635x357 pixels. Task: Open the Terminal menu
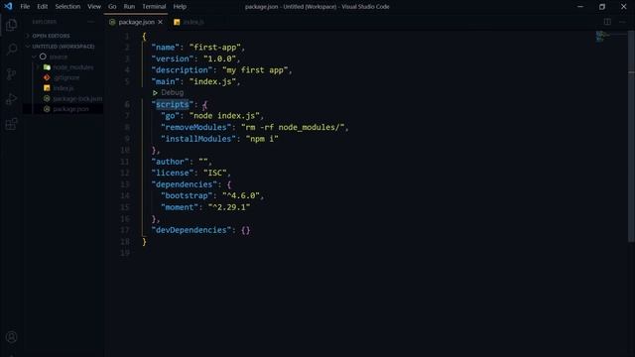(x=154, y=7)
